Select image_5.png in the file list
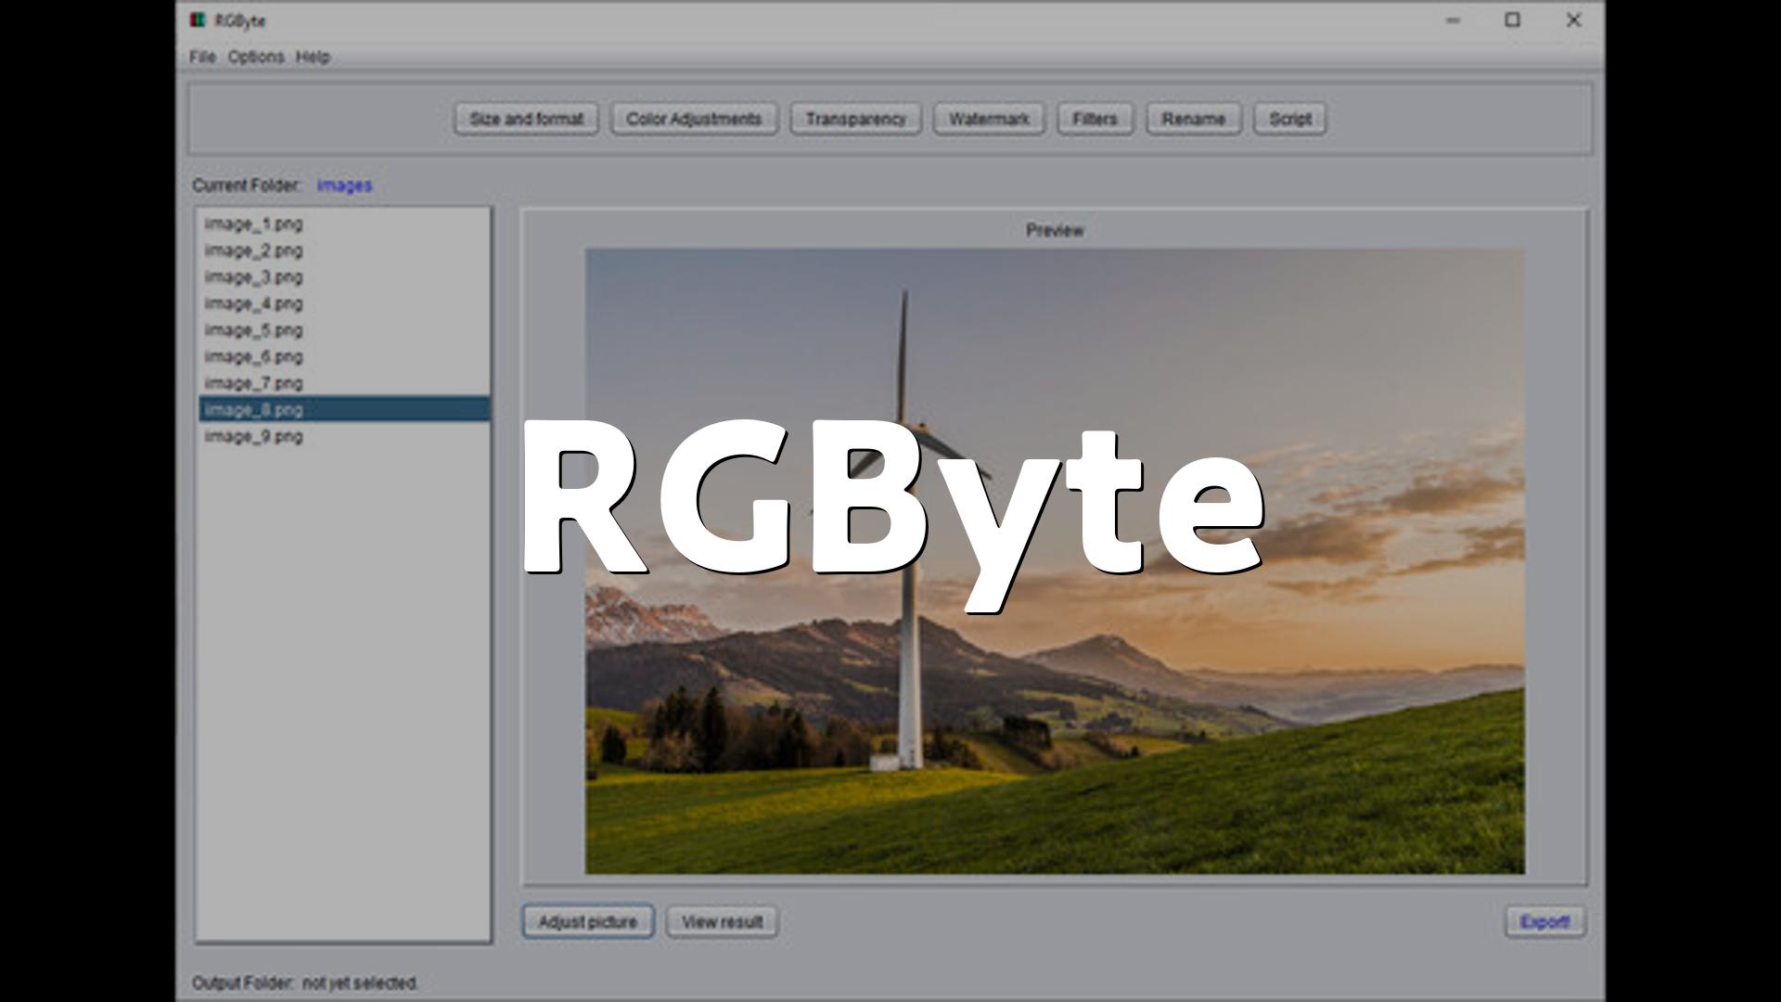The width and height of the screenshot is (1781, 1002). 254,330
